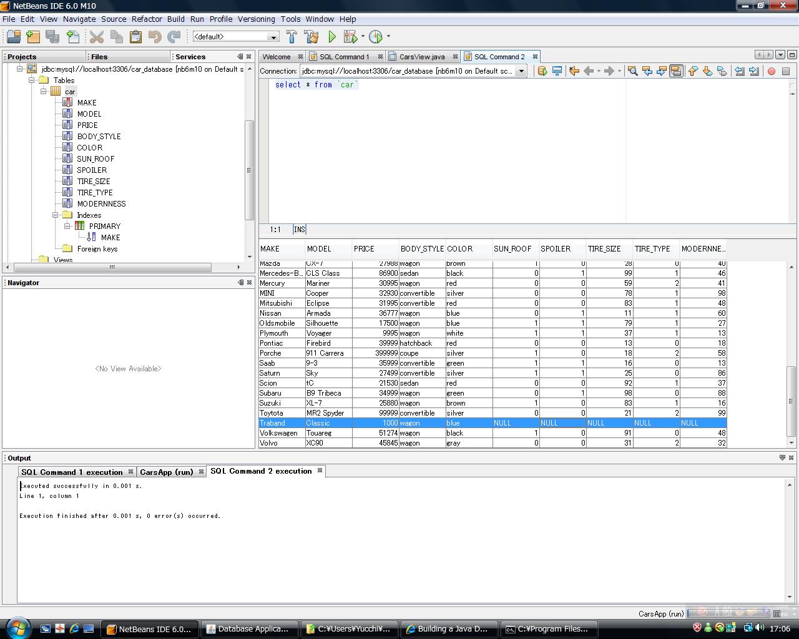
Task: Switch to the CarsView.java tab
Action: click(x=421, y=57)
